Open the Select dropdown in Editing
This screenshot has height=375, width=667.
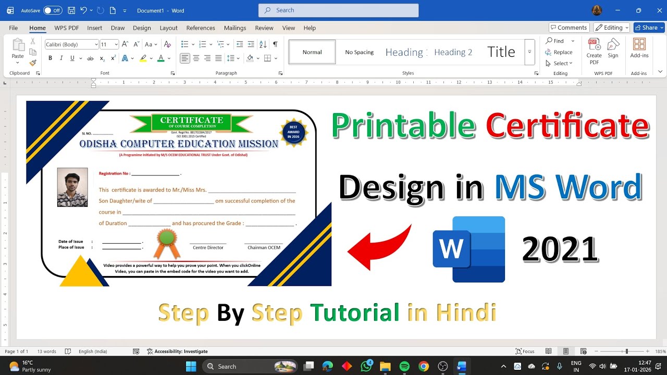pyautogui.click(x=559, y=64)
